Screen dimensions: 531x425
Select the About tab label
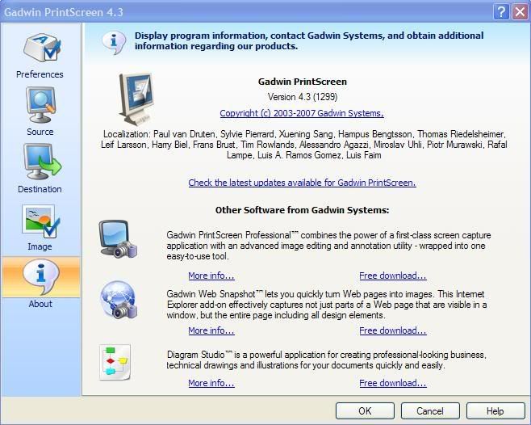point(40,304)
